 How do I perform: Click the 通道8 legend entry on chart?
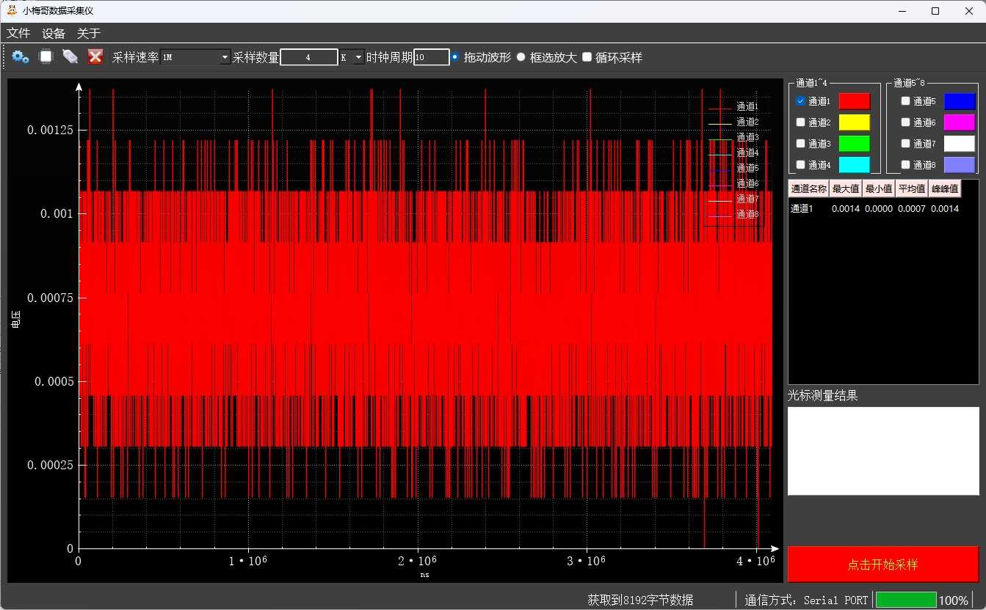(x=734, y=214)
